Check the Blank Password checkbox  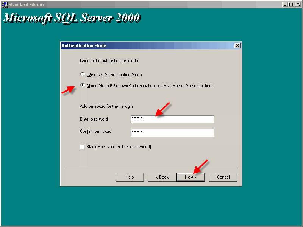tap(82, 147)
